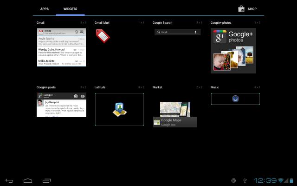Switch to the APPS tab
The image size is (297, 186).
coord(44,9)
